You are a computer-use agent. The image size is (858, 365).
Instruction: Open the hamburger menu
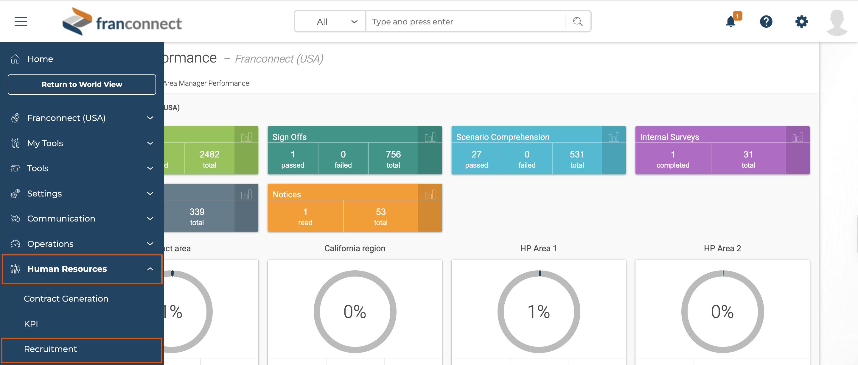[21, 22]
